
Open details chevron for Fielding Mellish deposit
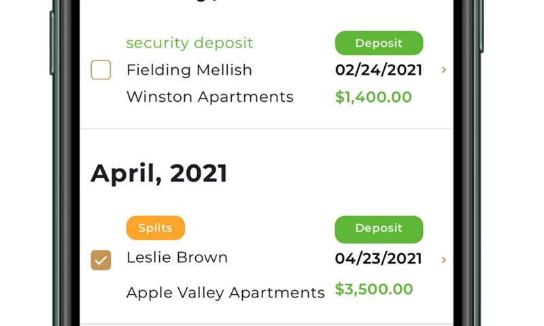444,70
